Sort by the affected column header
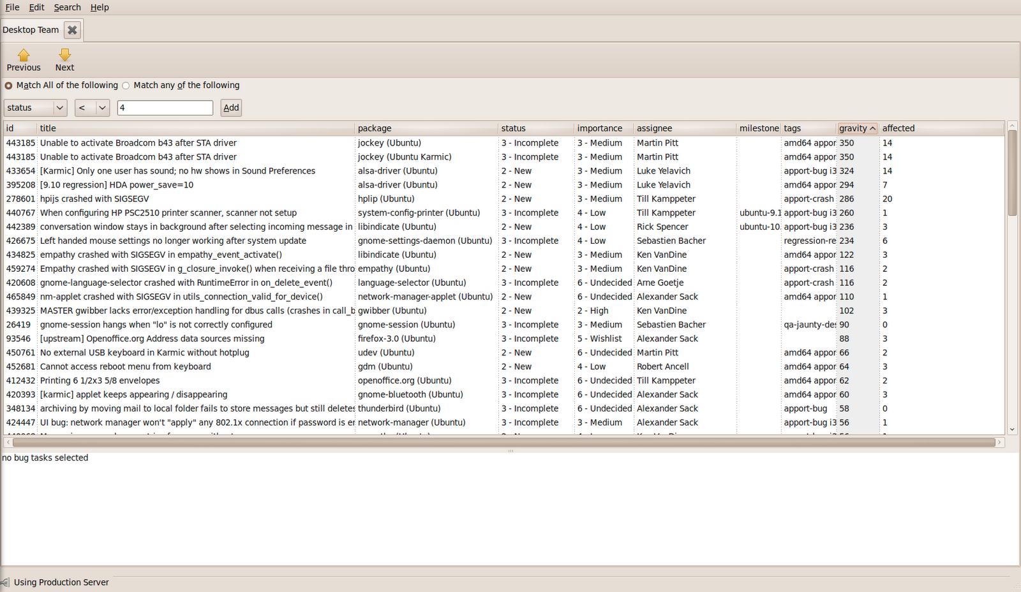Viewport: 1021px width, 592px height. coord(942,128)
